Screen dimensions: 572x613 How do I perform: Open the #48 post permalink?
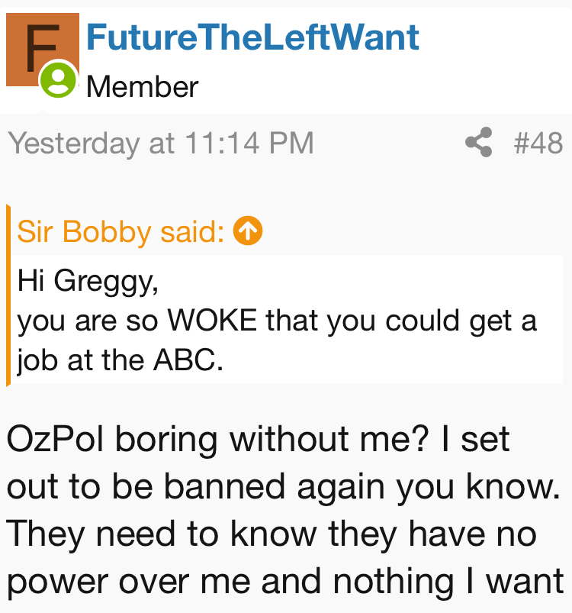coord(538,143)
